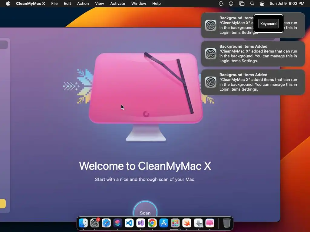
Task: Open the App Store from the Dock
Action: coord(164,223)
